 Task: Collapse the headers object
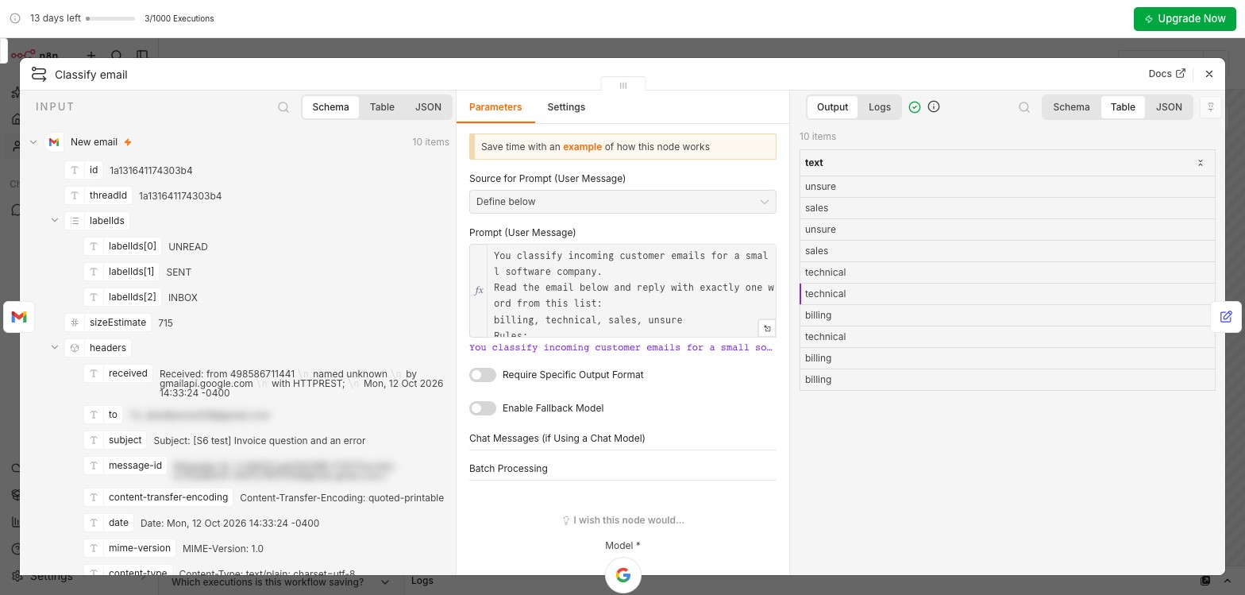pyautogui.click(x=55, y=348)
